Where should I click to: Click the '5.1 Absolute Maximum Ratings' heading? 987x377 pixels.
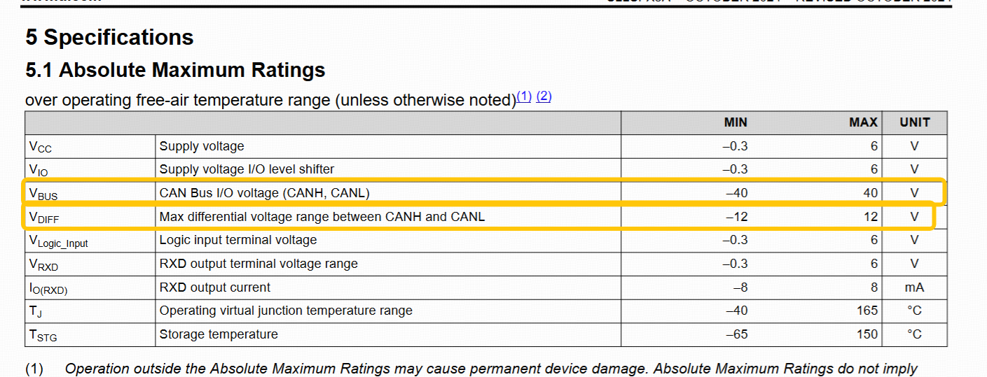(175, 70)
